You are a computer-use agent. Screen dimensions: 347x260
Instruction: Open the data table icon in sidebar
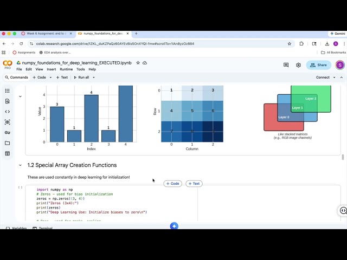point(7,153)
